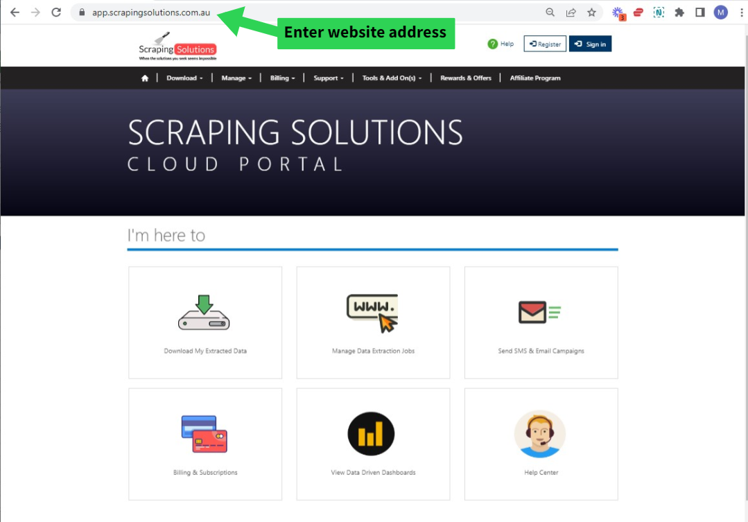Open the teal N extension icon
This screenshot has width=748, height=522.
click(659, 12)
